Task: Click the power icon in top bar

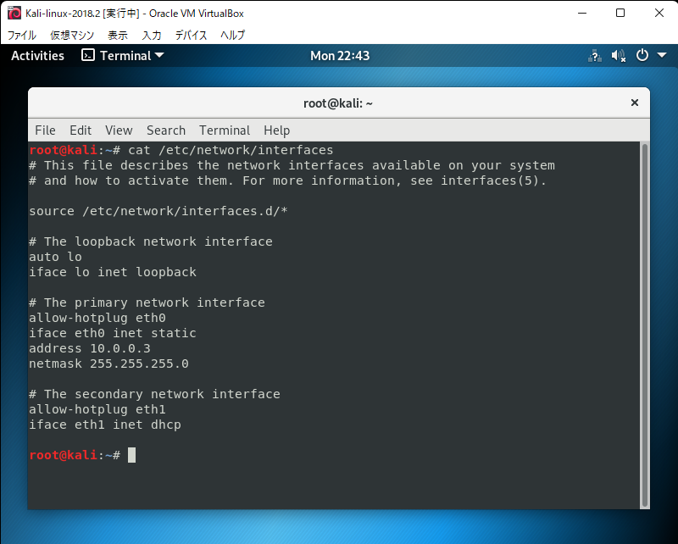Action: 642,55
